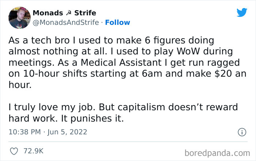Click the Twitter bird logo
Screen dimensions: 256x161
point(242,12)
